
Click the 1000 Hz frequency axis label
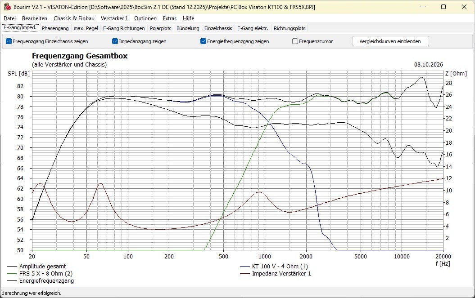[x=265, y=257]
